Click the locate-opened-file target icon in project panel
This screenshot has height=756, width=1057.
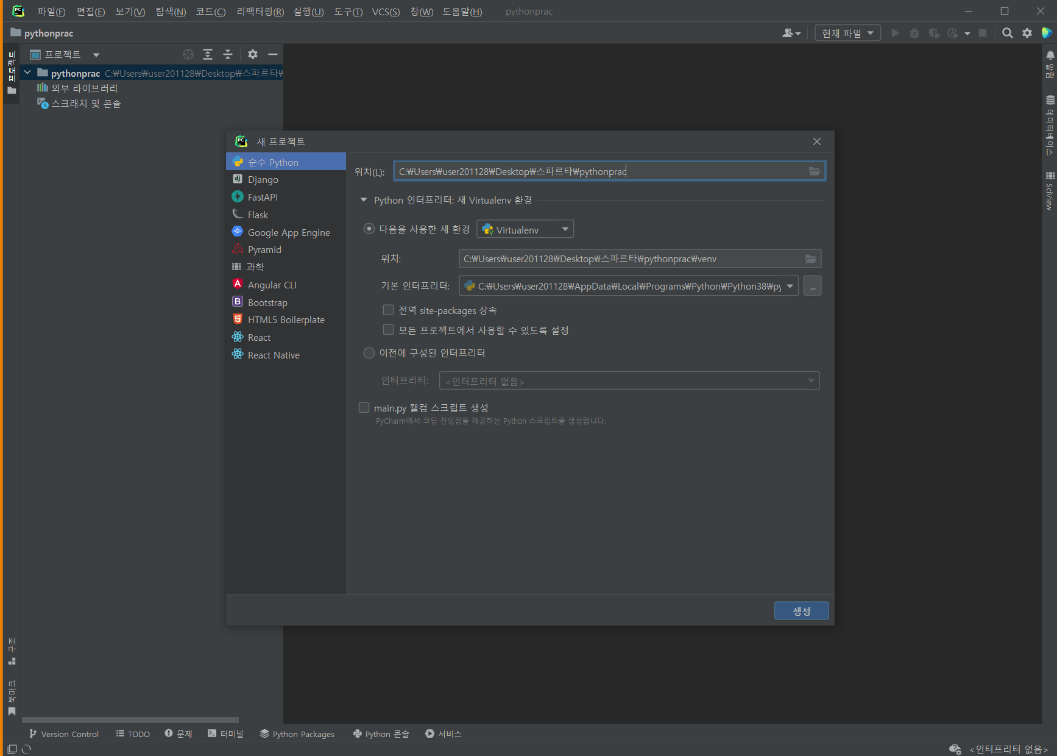pos(188,54)
